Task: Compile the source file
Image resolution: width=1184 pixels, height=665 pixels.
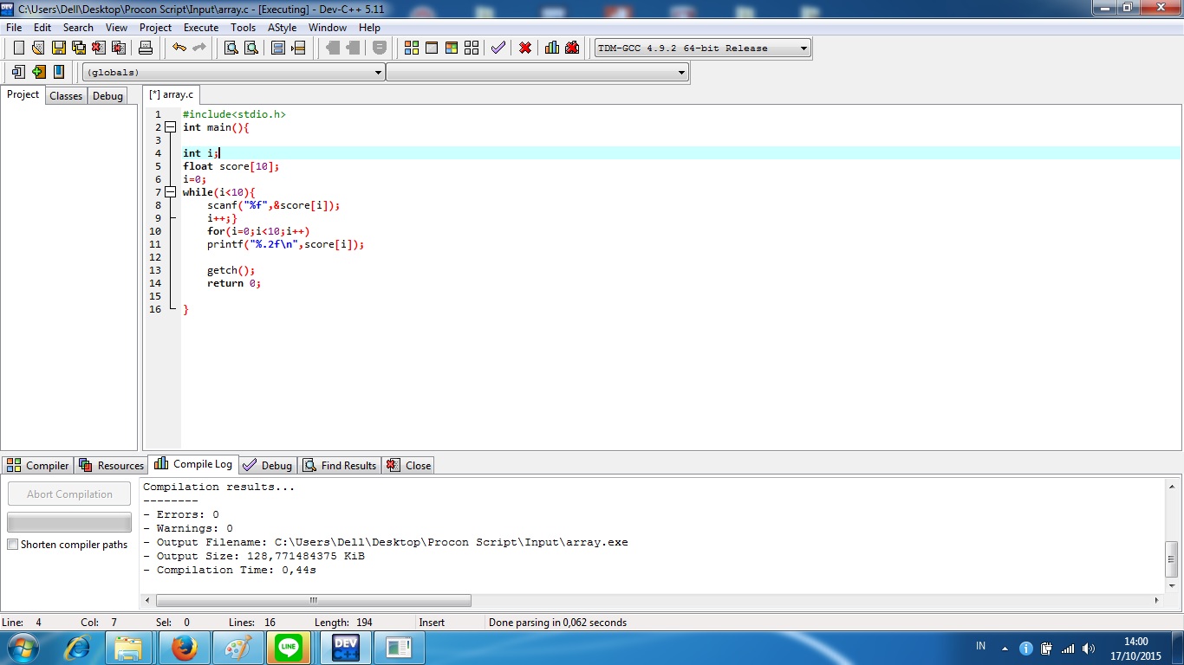Action: tap(411, 48)
